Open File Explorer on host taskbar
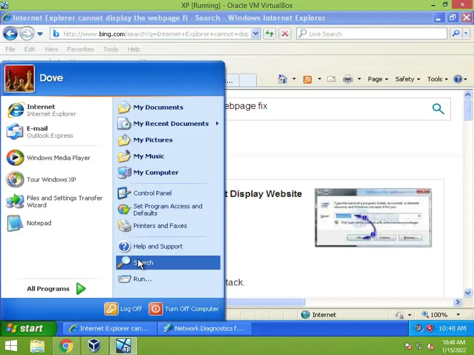474x355 pixels. pyautogui.click(x=37, y=346)
